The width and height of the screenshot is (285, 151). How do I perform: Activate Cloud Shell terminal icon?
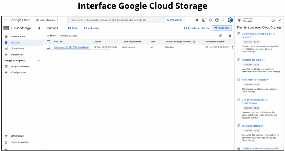204,20
